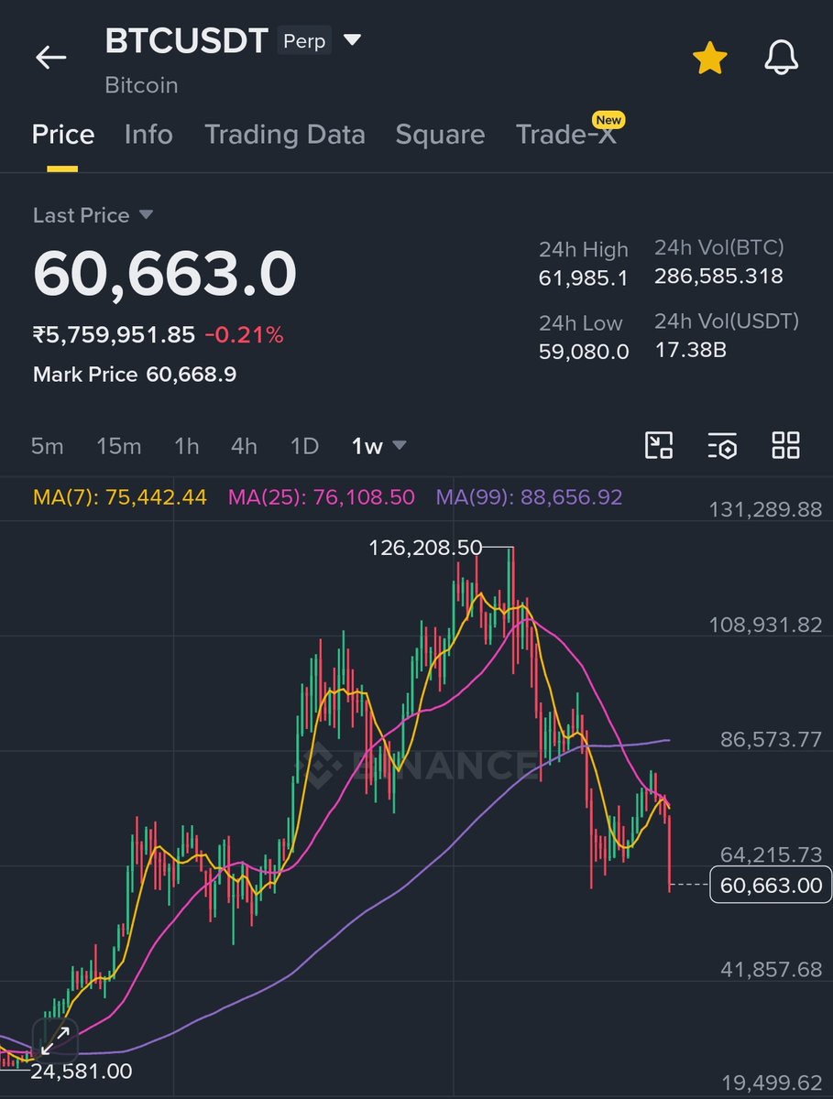The image size is (833, 1099).
Task: Select the 1h timeframe
Action: 187,446
